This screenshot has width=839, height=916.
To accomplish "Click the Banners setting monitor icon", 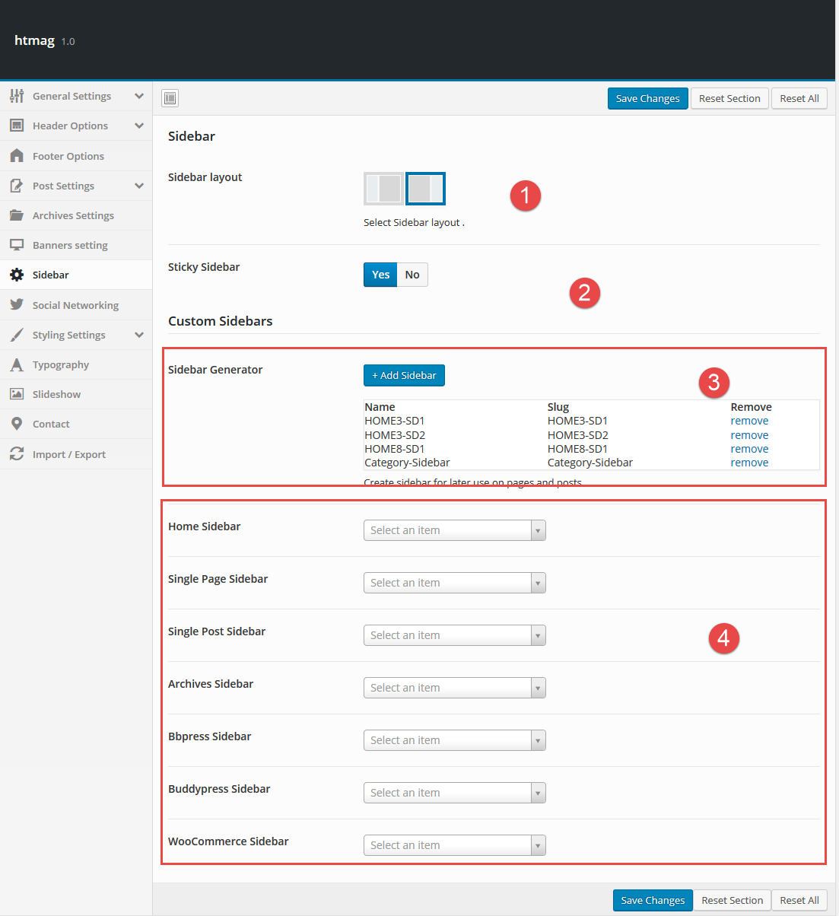I will 17,245.
